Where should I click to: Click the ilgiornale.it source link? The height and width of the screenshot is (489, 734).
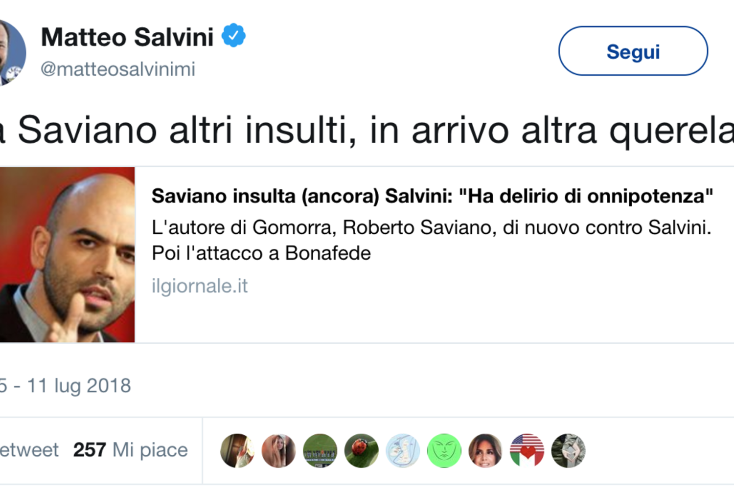(x=200, y=286)
